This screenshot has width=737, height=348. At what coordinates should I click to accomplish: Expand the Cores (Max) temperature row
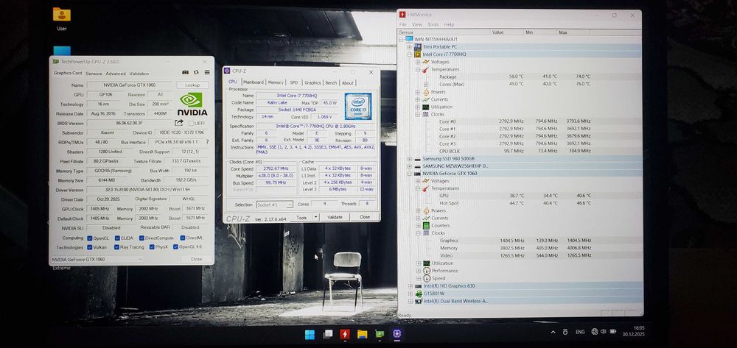point(426,85)
